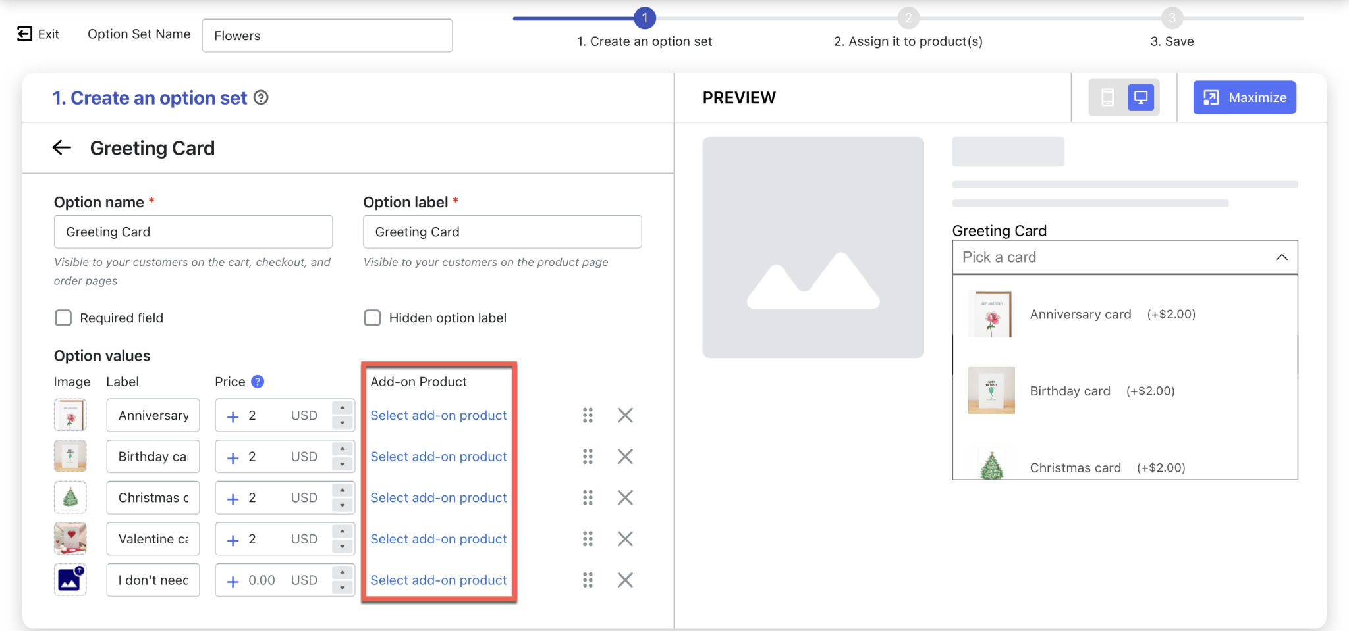Click the drag handle for the Birthday card row
1349x631 pixels.
pyautogui.click(x=588, y=456)
